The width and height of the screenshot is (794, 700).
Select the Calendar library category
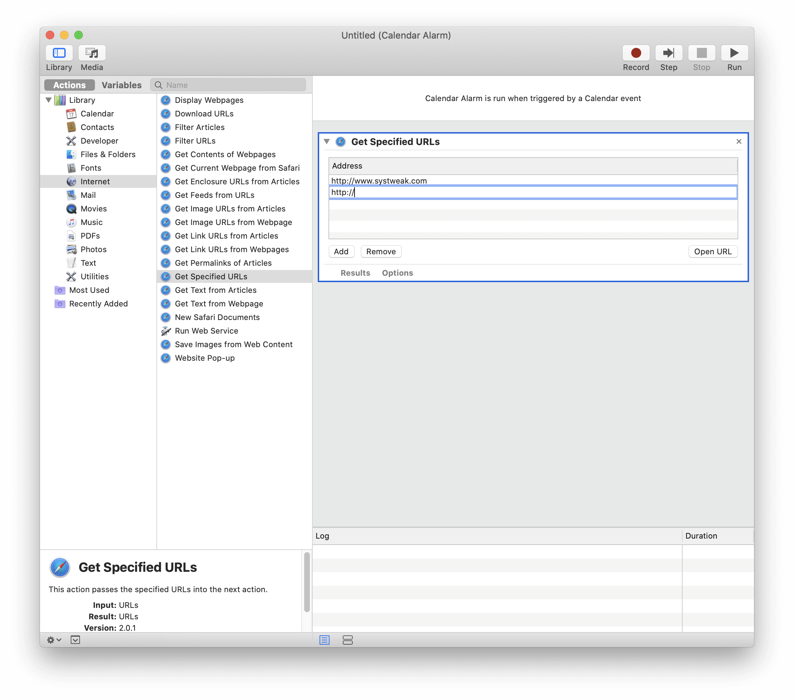coord(97,114)
